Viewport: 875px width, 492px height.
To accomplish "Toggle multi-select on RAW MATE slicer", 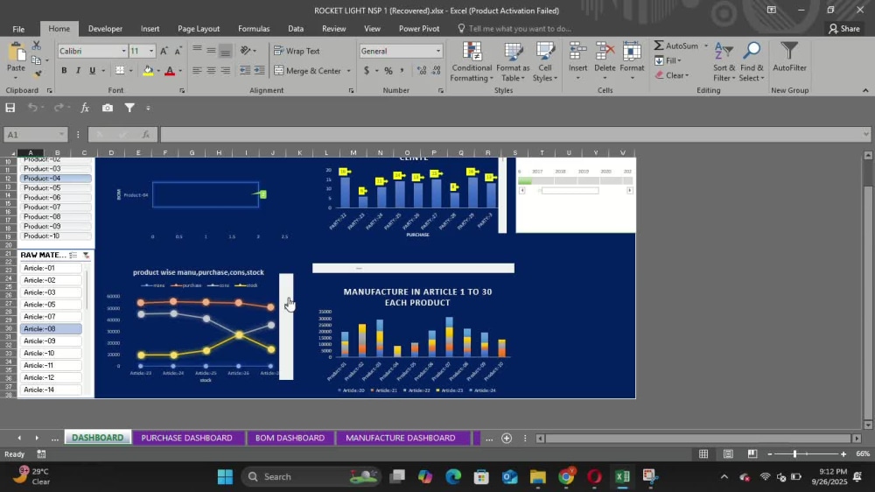I will click(x=73, y=255).
